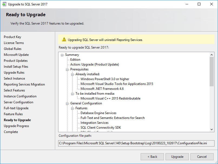Click the configuration file path field

click(x=136, y=143)
